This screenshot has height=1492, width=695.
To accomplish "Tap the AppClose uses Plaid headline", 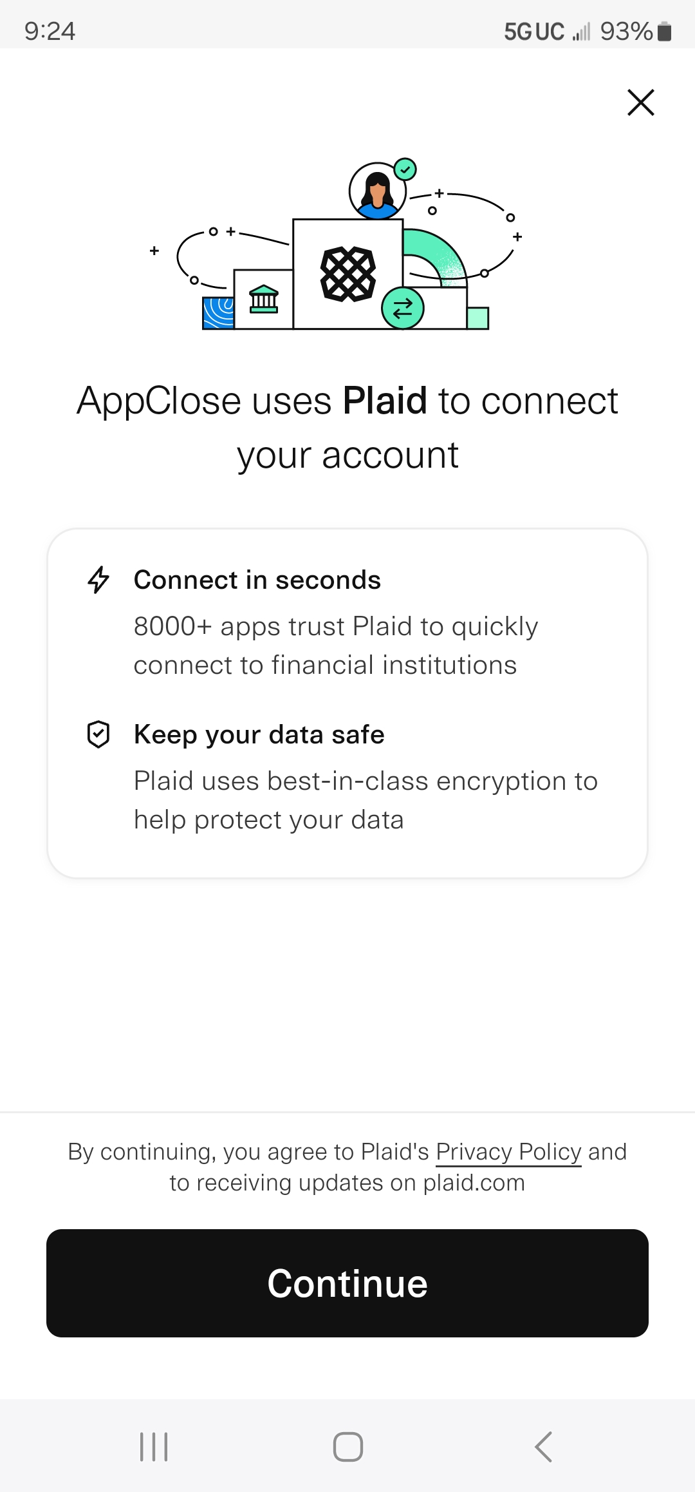I will 347,428.
